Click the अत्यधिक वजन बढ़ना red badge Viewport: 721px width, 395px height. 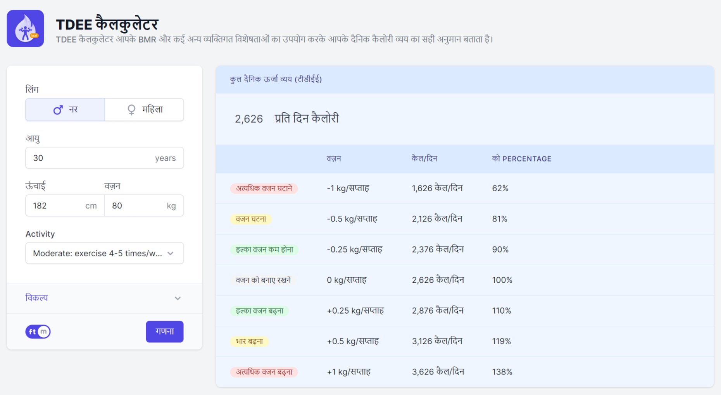click(x=264, y=372)
